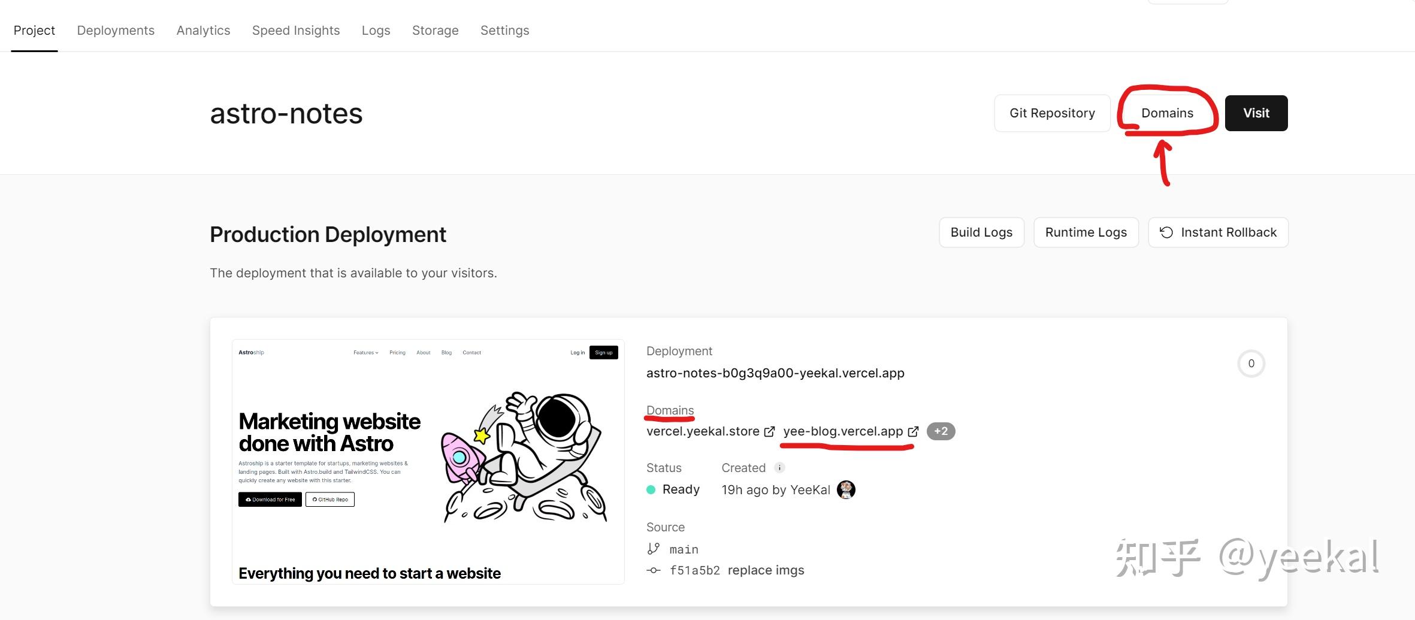1415x620 pixels.
Task: Open the astro-notes-b0g3q9a00 deployment URL
Action: tap(775, 373)
